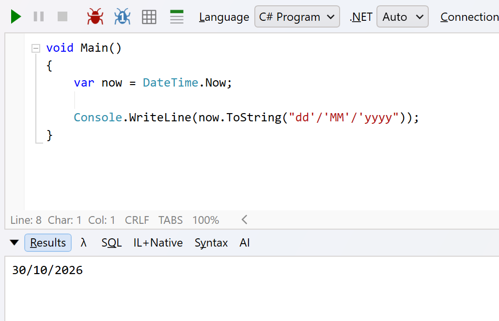The image size is (499, 321).
Task: Open the SQL output tab
Action: [x=111, y=243]
